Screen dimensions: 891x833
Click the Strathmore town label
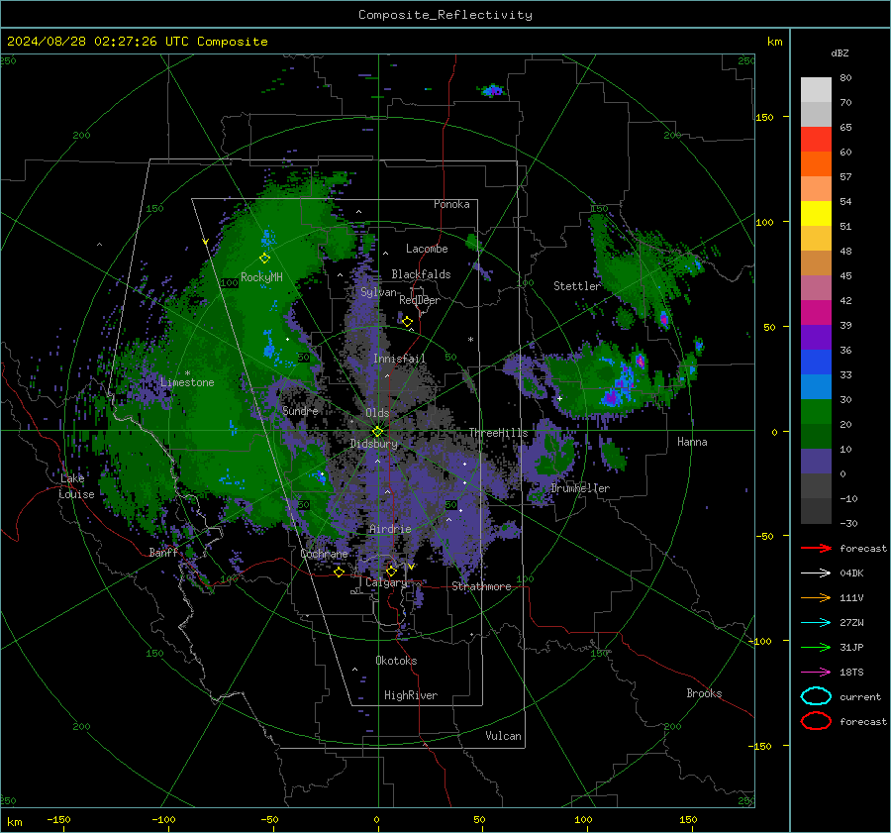[x=481, y=586]
